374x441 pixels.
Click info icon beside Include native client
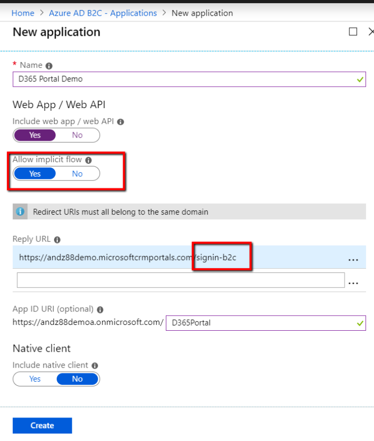click(95, 366)
